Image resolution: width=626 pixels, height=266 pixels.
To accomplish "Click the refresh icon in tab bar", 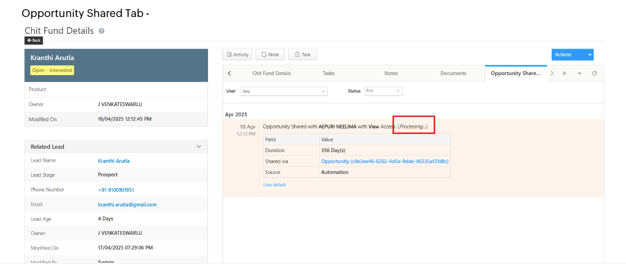I will [x=594, y=74].
